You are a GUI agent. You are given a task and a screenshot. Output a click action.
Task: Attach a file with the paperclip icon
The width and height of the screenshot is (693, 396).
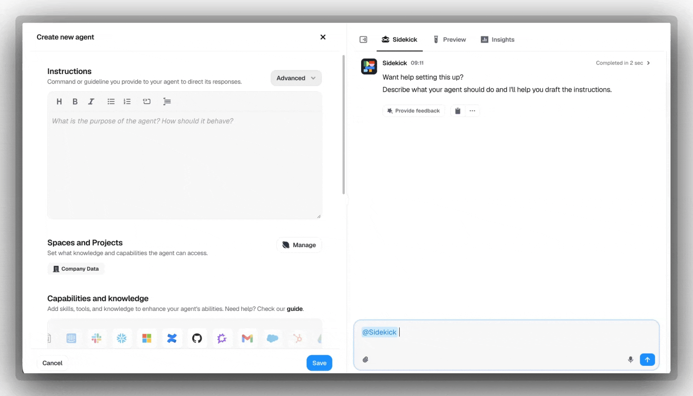pyautogui.click(x=366, y=360)
